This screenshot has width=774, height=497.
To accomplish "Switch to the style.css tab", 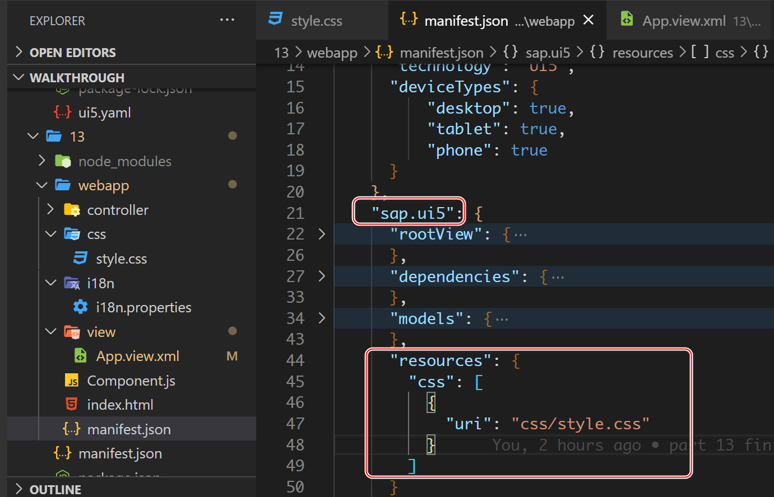I will (317, 20).
